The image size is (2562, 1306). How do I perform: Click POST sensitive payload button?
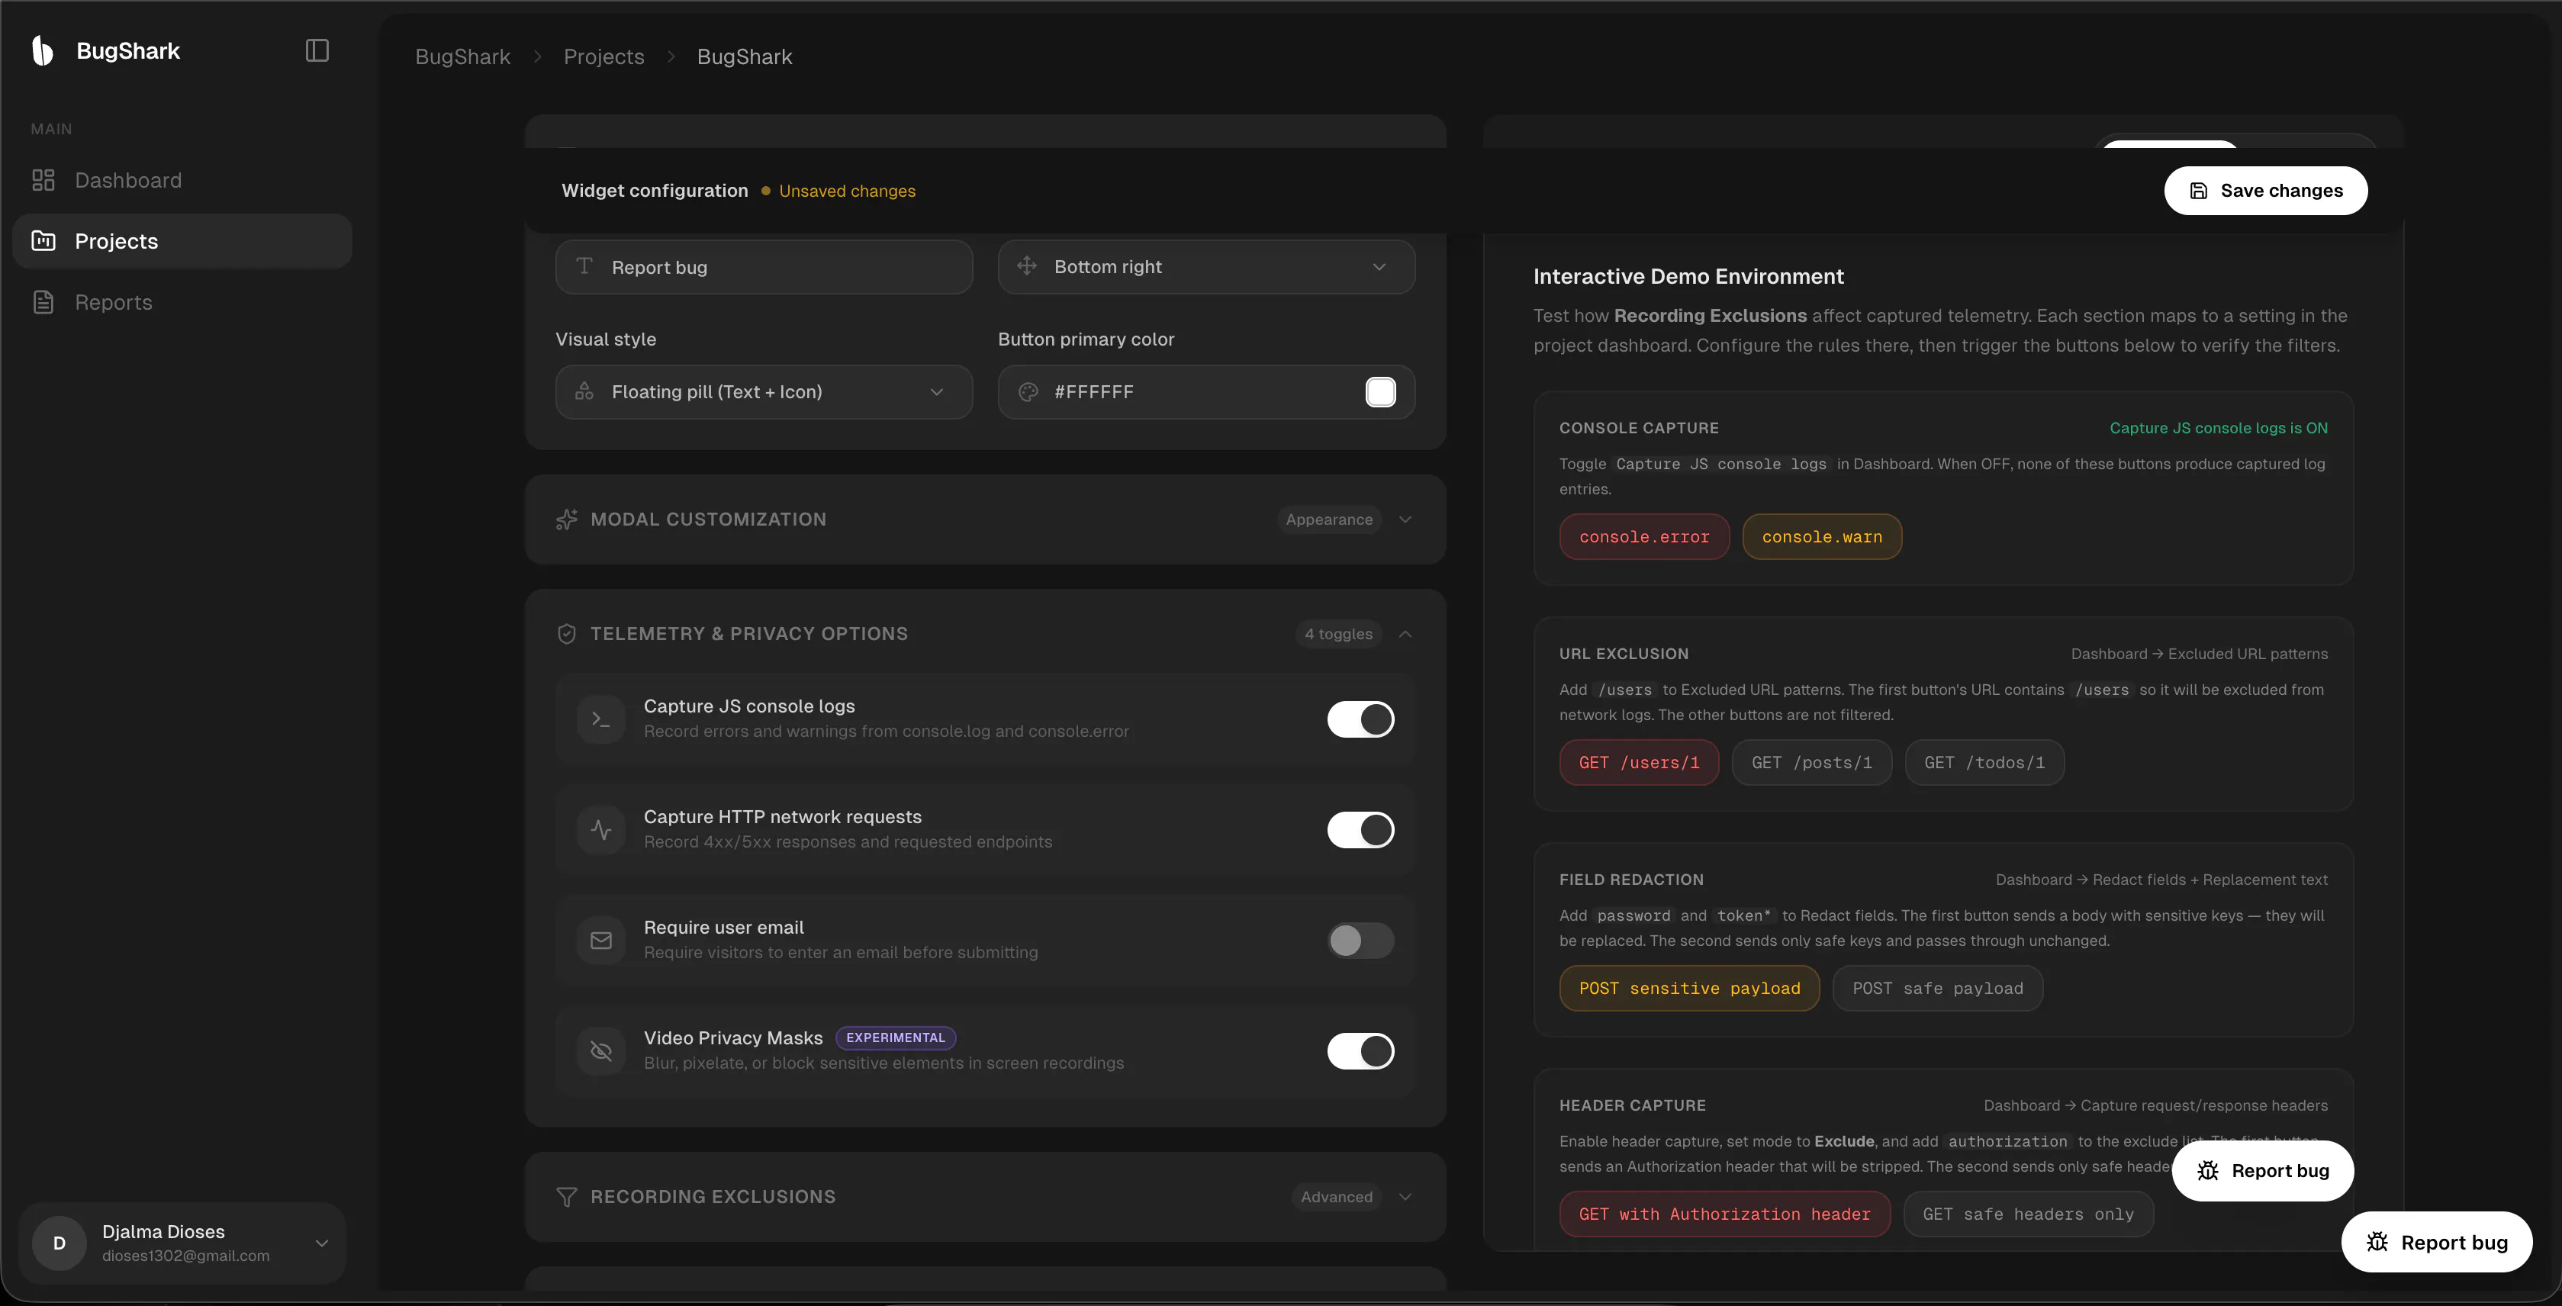(1688, 989)
